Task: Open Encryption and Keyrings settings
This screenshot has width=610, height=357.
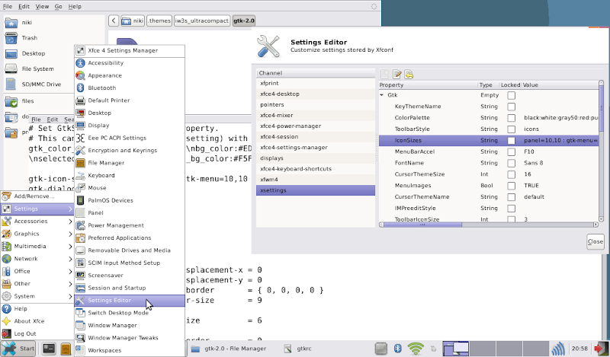Action: point(130,151)
